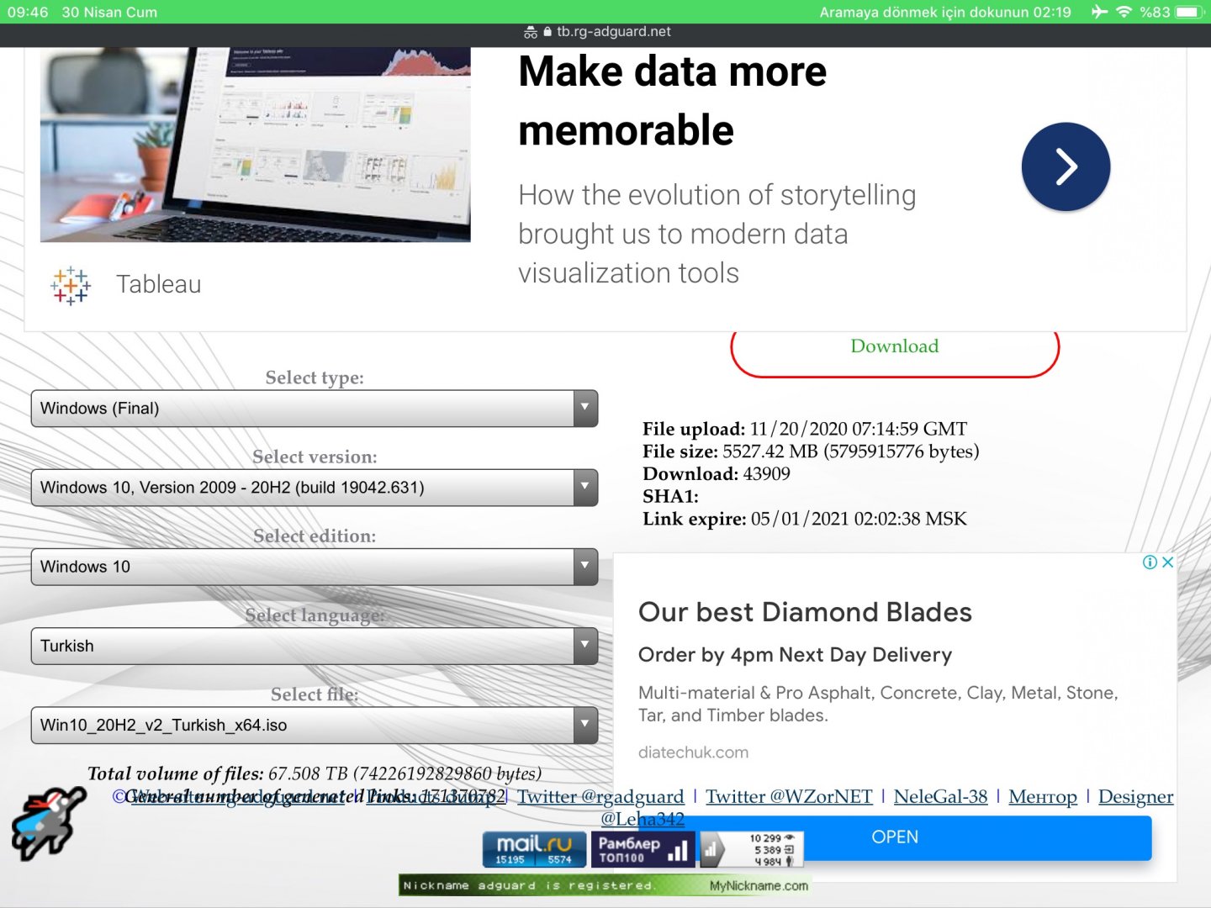Open the Select edition dropdown

pos(315,567)
